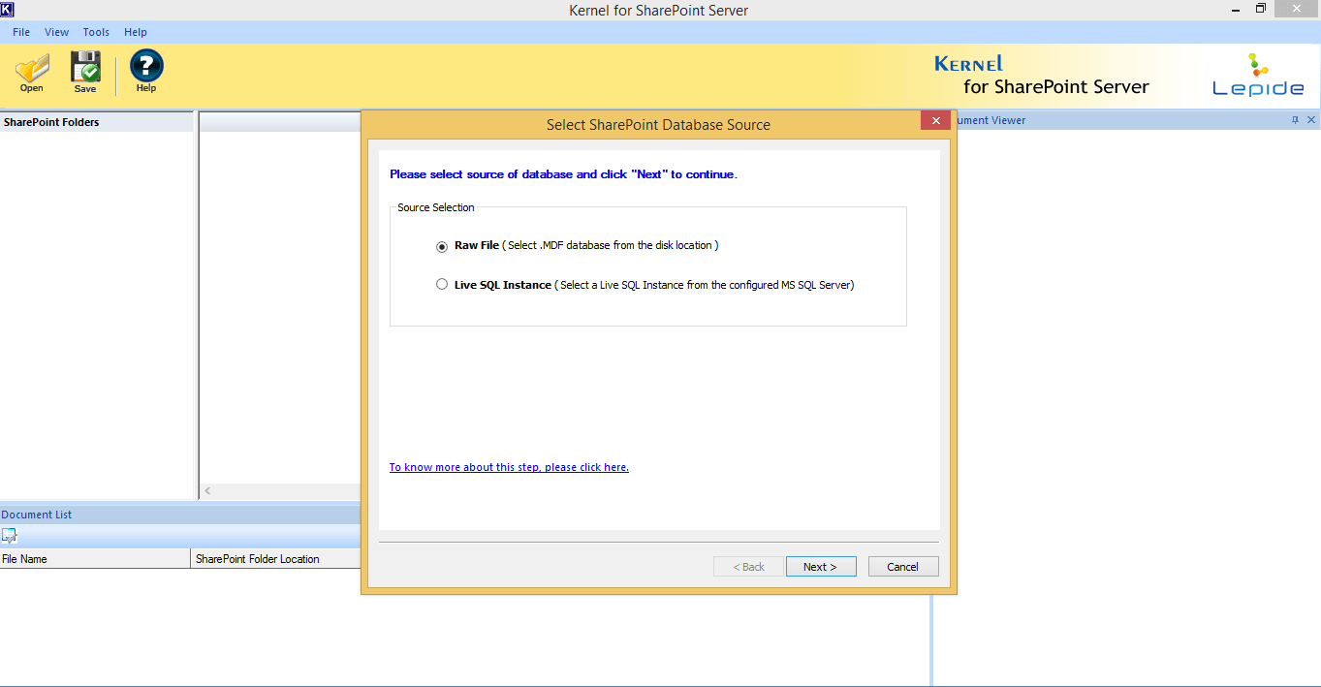Open the Tools menu
This screenshot has height=687, width=1321.
(96, 32)
